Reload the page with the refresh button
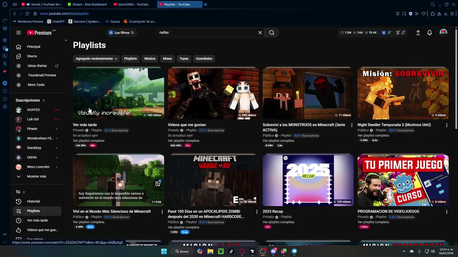The image size is (458, 257). tap(27, 14)
